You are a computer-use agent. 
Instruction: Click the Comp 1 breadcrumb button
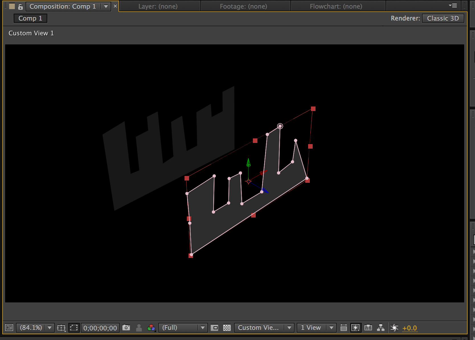[x=30, y=18]
